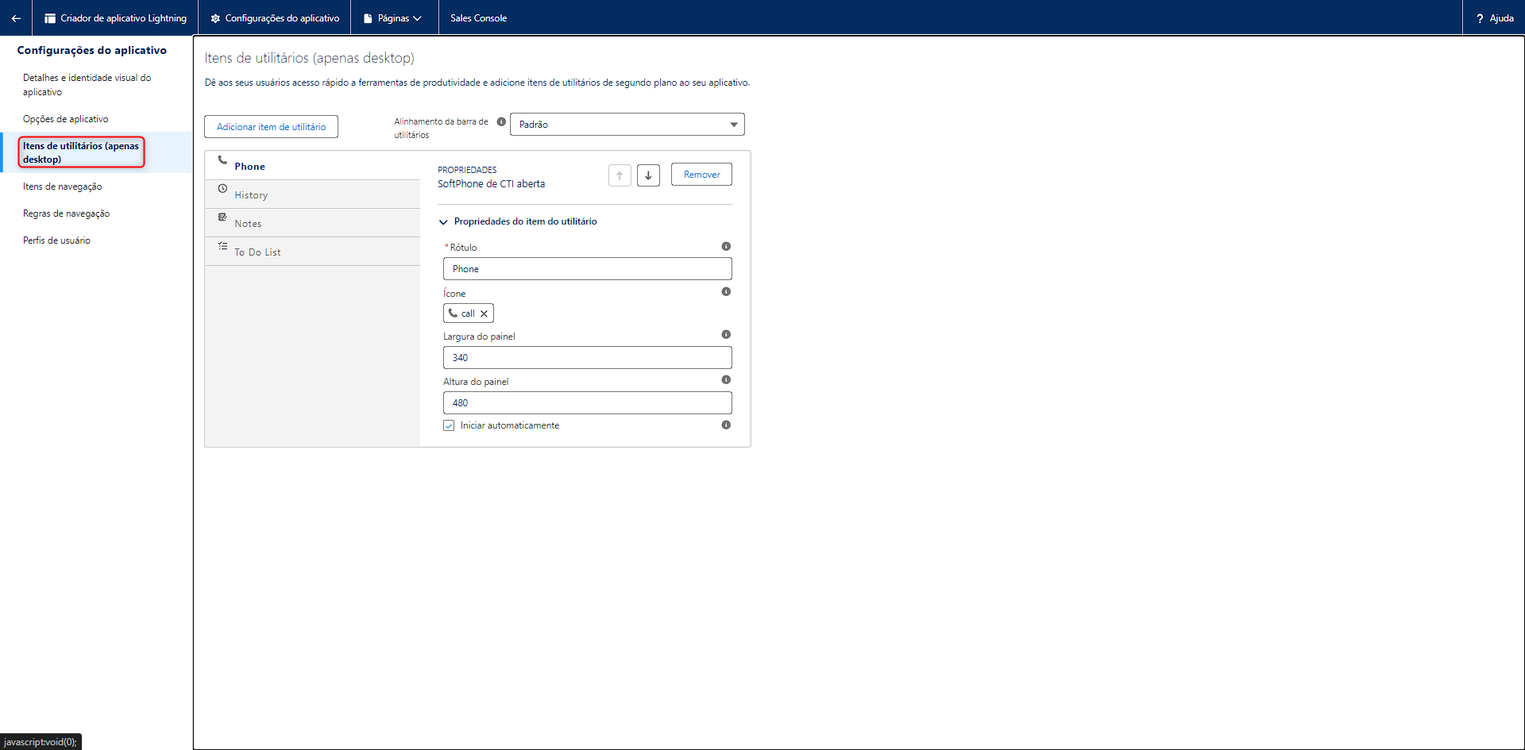Click the Largura do painel input field
Viewport: 1525px width, 750px height.
(587, 358)
